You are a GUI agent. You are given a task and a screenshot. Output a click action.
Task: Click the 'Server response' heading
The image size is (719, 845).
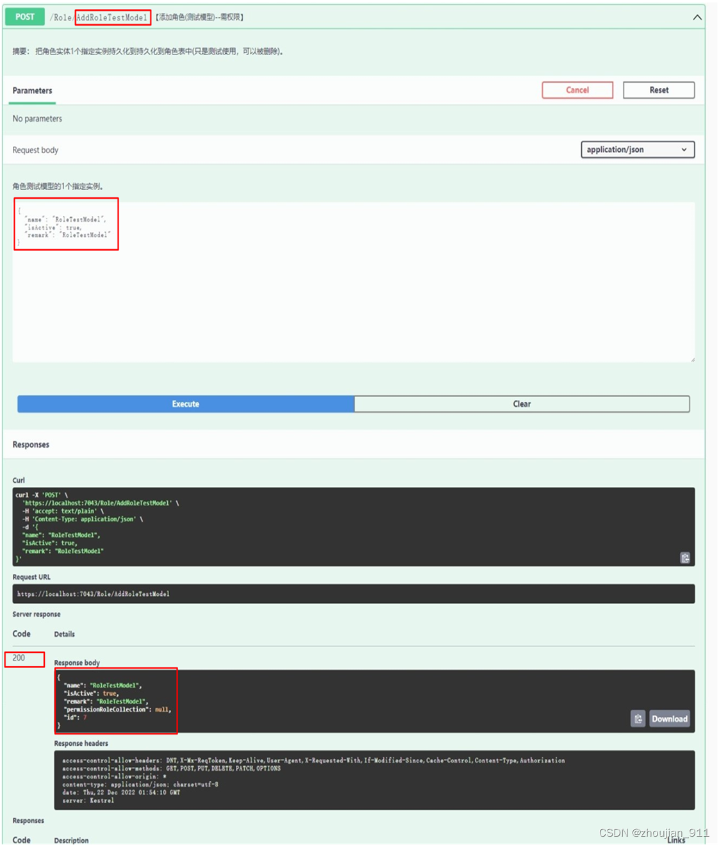[37, 614]
